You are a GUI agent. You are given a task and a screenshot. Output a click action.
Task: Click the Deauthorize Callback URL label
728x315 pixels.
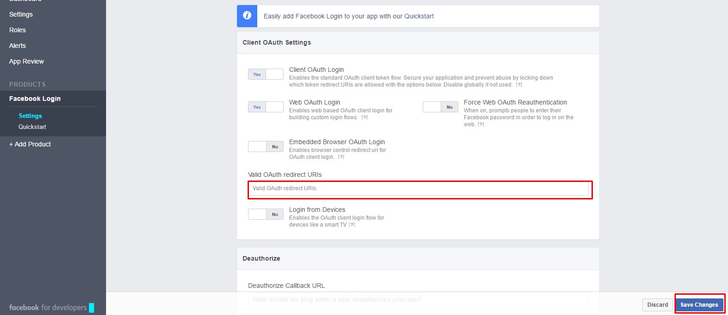(286, 286)
